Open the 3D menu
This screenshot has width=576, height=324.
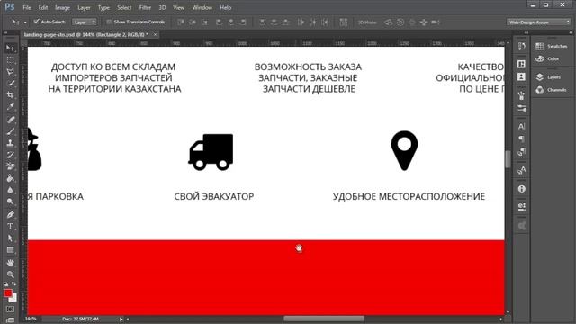coord(162,7)
